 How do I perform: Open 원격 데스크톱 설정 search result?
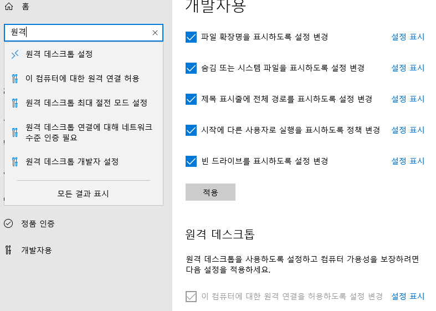tap(84, 54)
